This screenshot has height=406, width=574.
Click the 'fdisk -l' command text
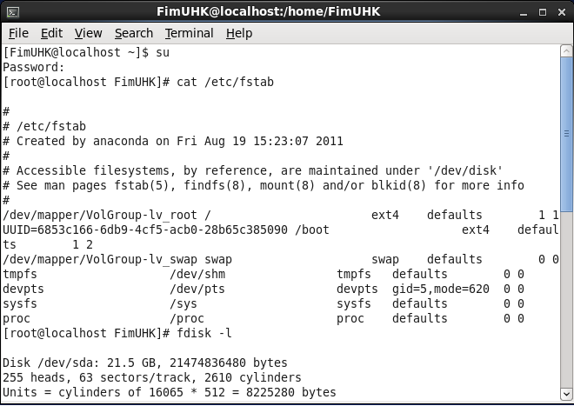[x=204, y=333]
